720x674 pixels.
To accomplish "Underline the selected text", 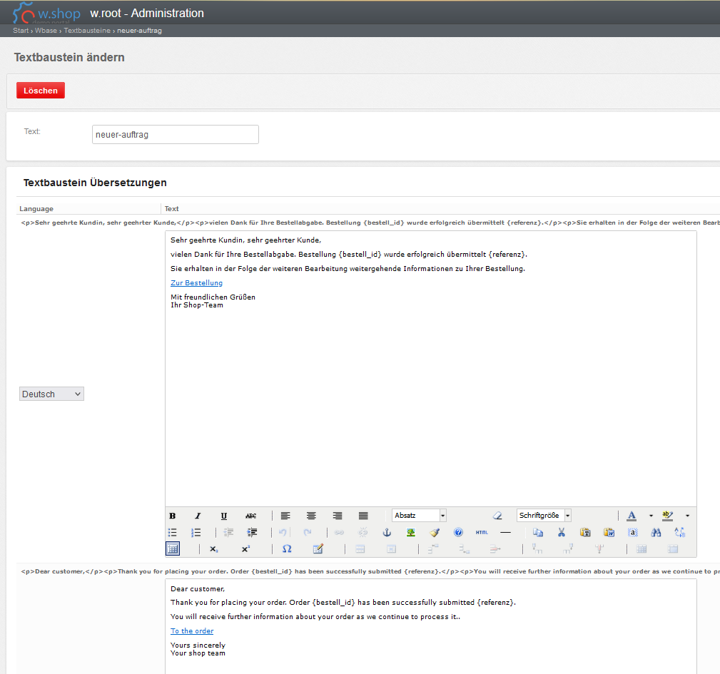I will 224,516.
